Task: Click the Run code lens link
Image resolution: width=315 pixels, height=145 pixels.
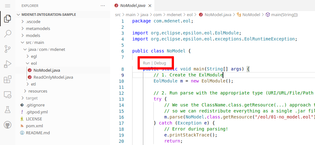Action: point(146,63)
